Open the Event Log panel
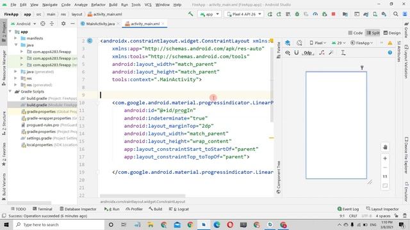This screenshot has width=410, height=230. coord(348,209)
